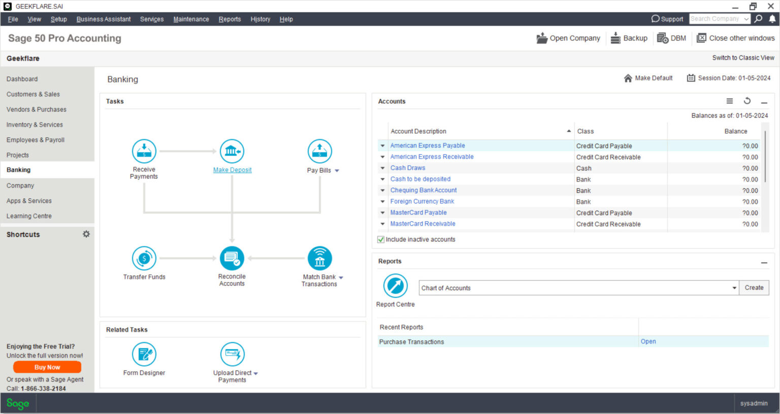Expand the Cash Draws account row
780x414 pixels.
(x=382, y=168)
